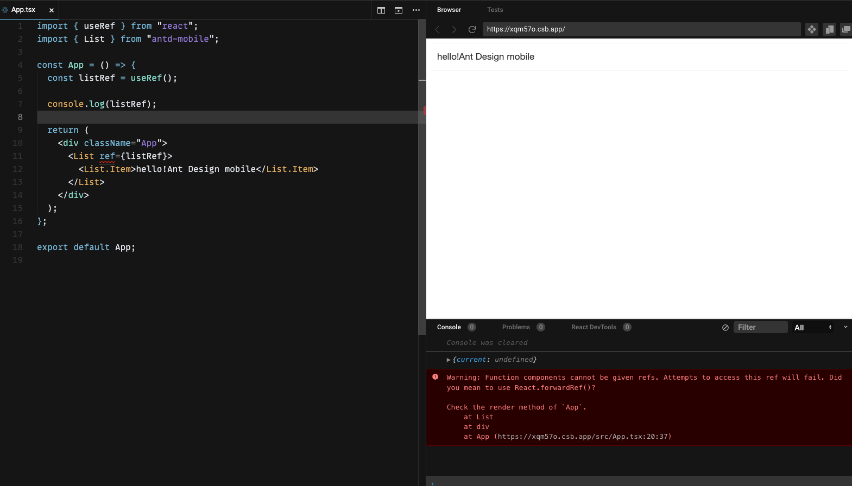Click useRef in the line 1 import statement
This screenshot has width=852, height=486.
pos(99,26)
